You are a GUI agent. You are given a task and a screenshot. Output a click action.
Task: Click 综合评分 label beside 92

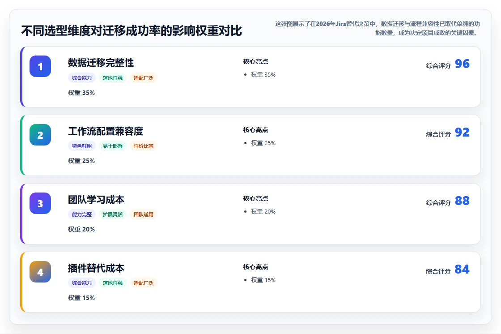[x=438, y=134]
